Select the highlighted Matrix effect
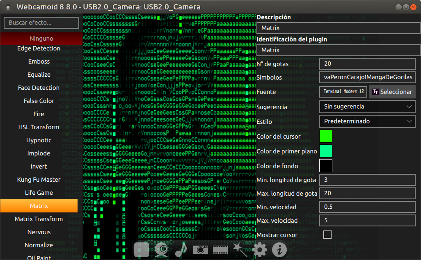Image resolution: width=421 pixels, height=260 pixels. click(x=39, y=206)
